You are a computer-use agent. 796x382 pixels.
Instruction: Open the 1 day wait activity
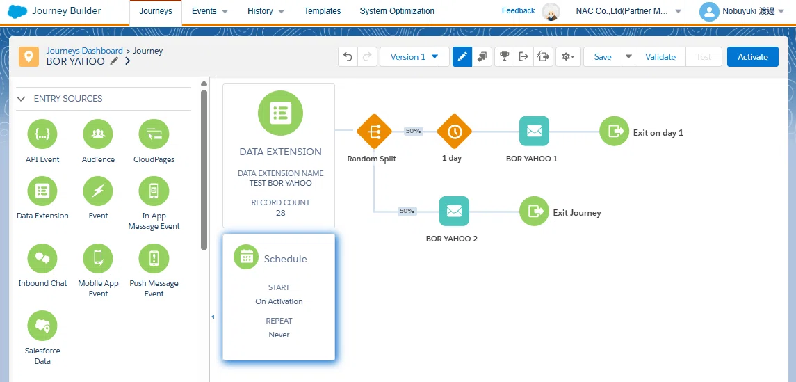(455, 132)
